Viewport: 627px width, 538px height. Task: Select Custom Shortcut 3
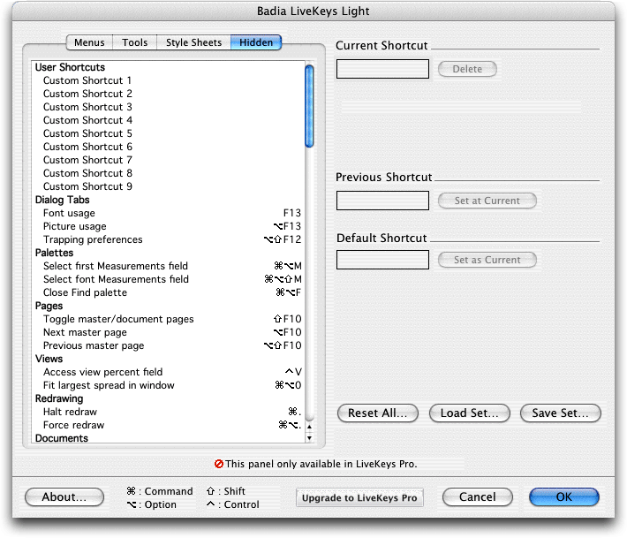point(168,107)
